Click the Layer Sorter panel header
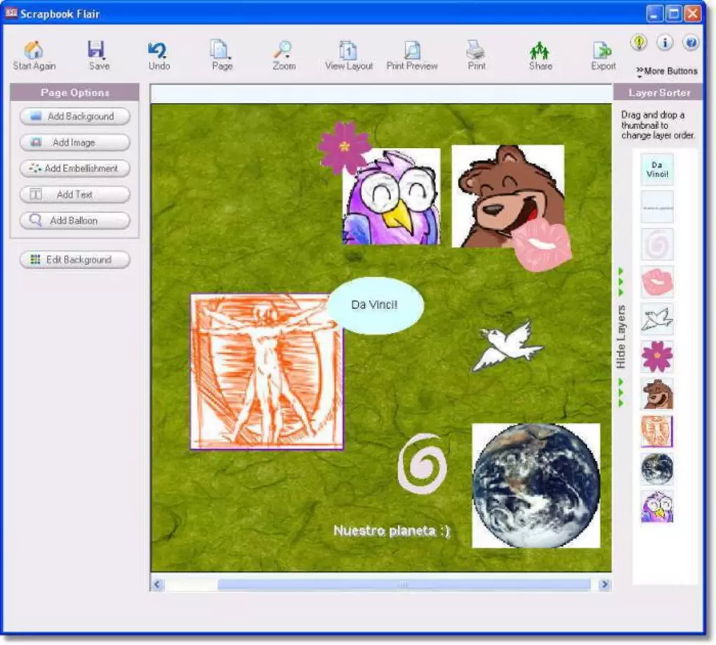Image resolution: width=716 pixels, height=645 pixels. [659, 92]
